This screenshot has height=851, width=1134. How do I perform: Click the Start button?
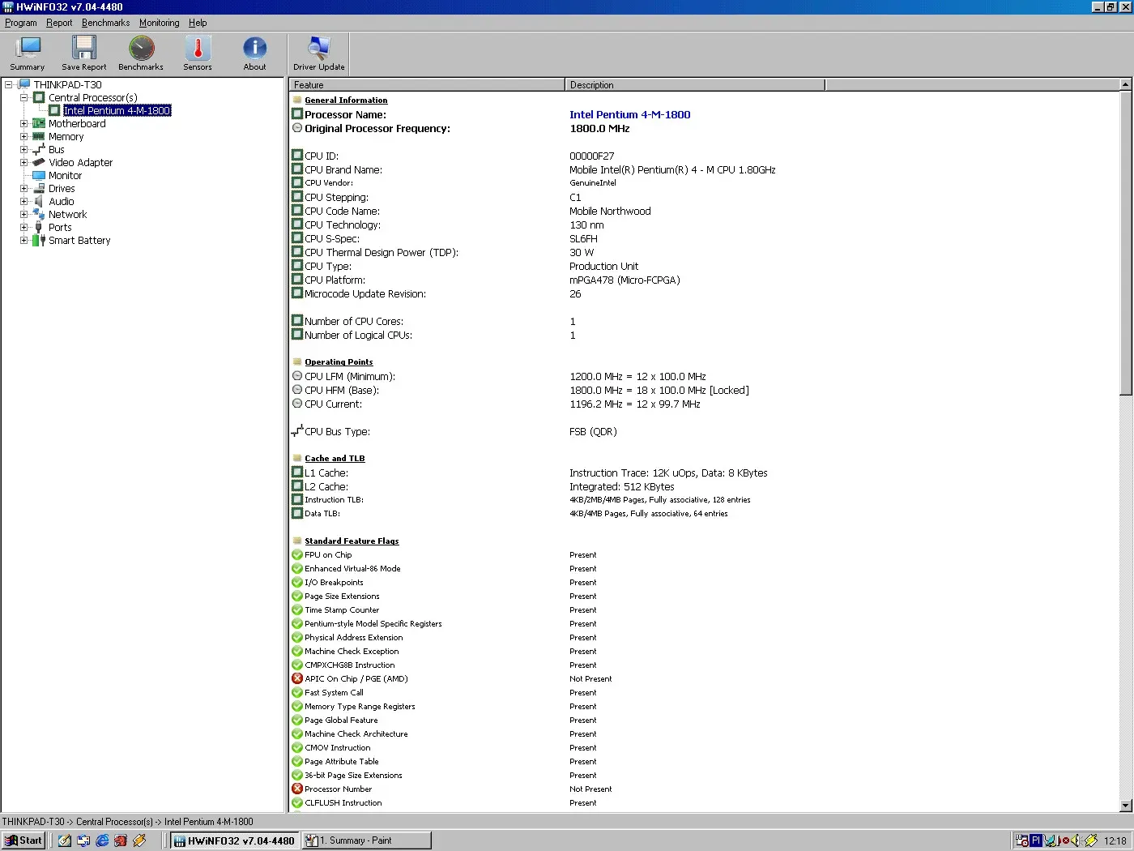point(23,840)
